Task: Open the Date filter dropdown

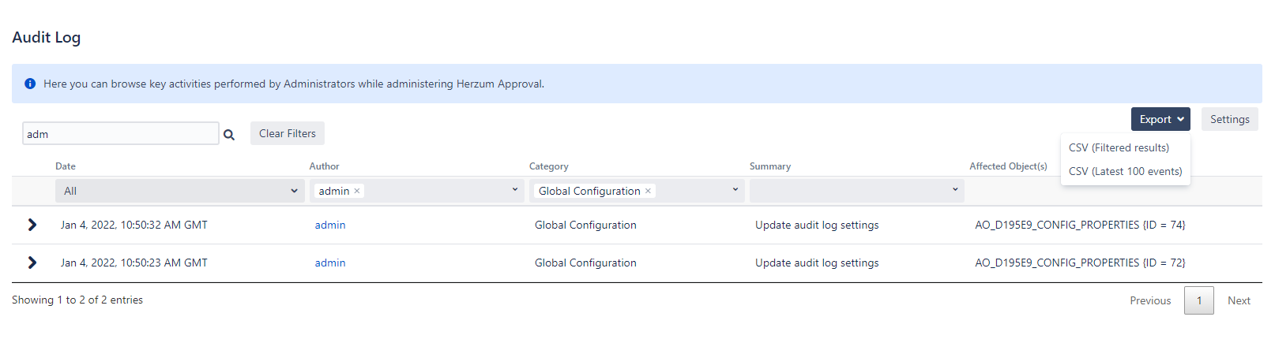Action: point(179,191)
